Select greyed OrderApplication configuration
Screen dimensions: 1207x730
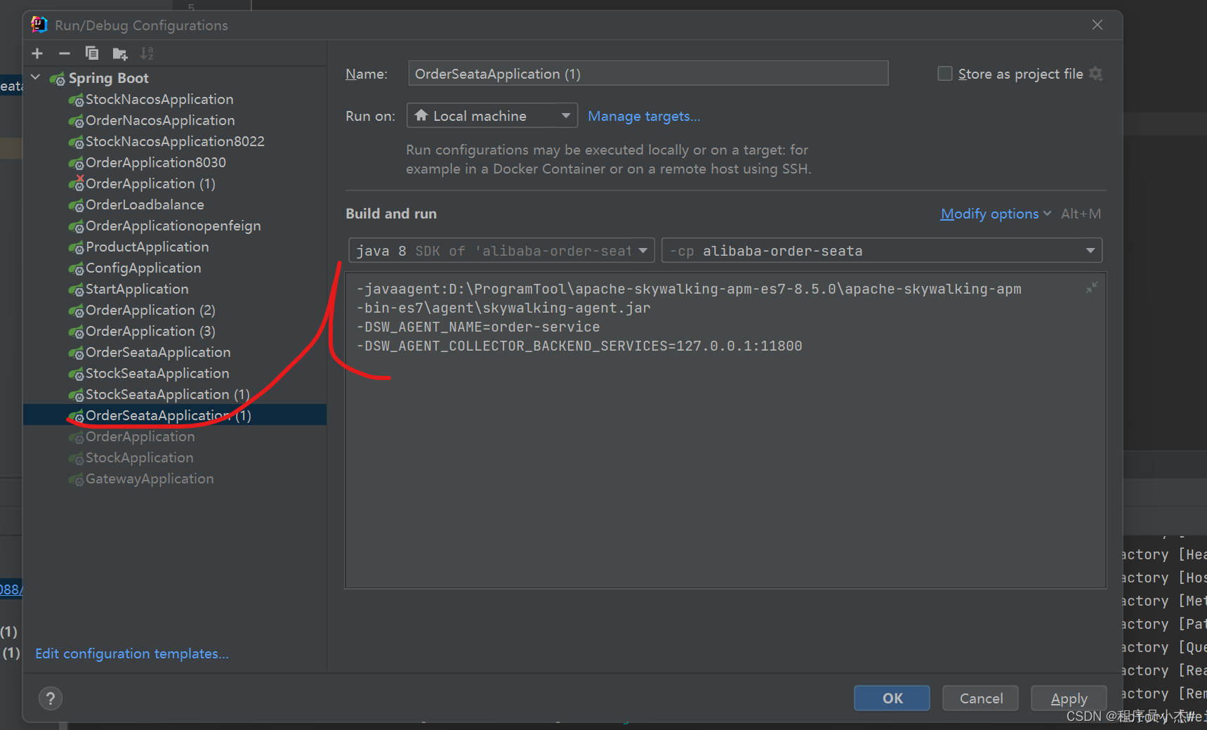click(140, 436)
